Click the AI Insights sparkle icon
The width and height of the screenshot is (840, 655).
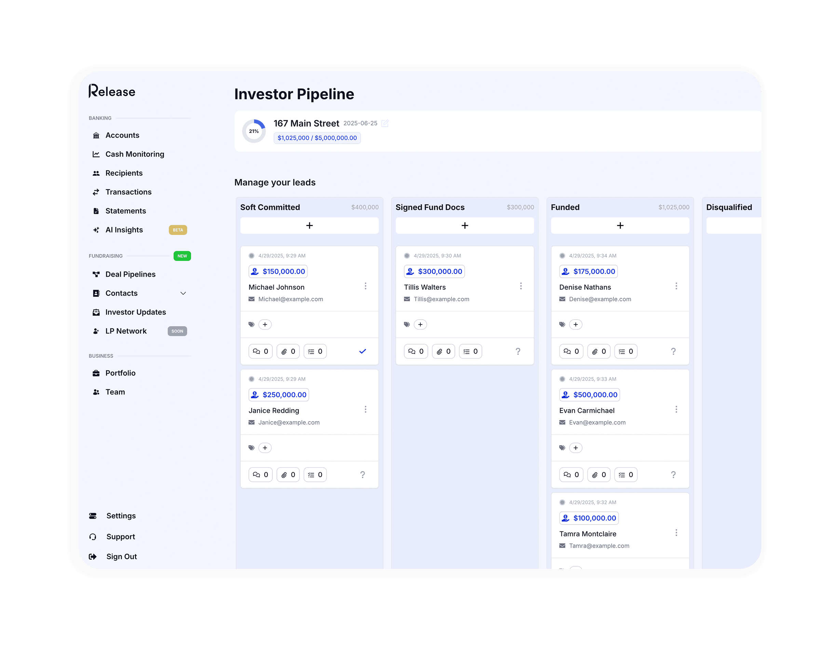[x=96, y=230]
